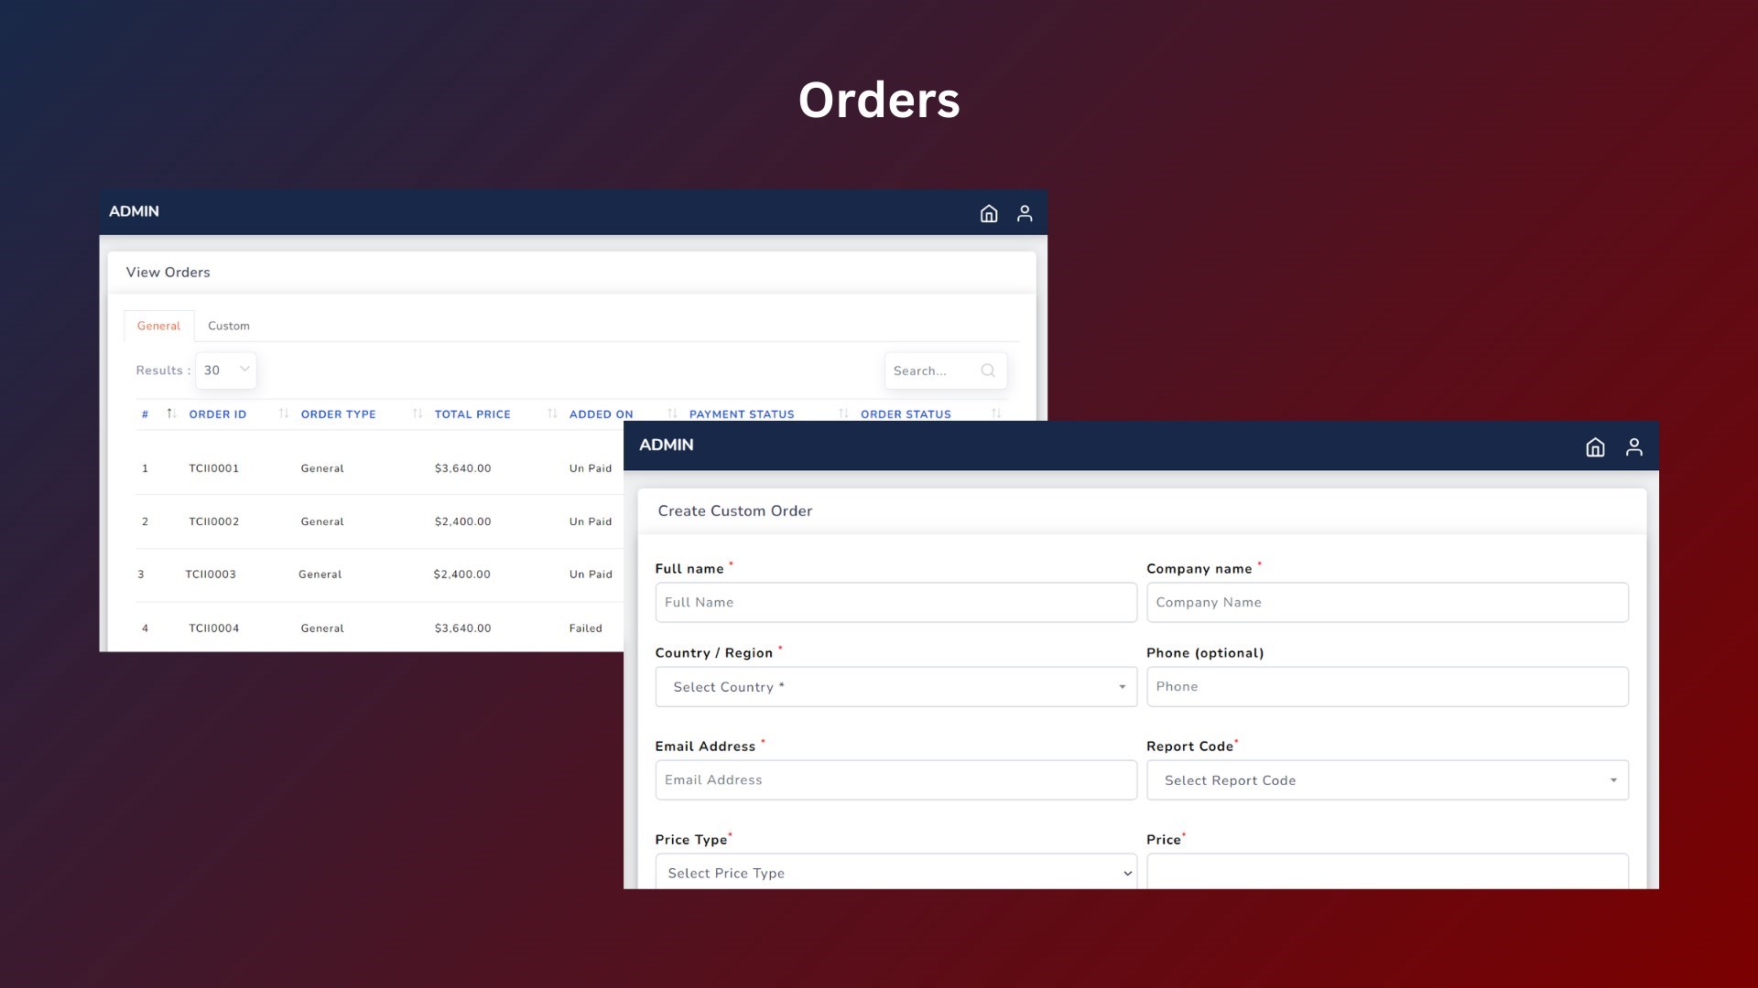
Task: Click the Full Name input field
Action: 895,602
